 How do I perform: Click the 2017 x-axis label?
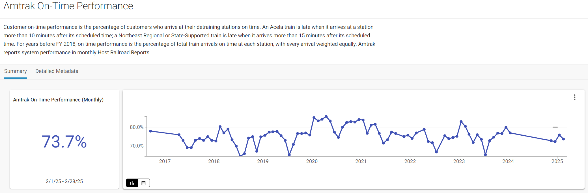point(165,161)
